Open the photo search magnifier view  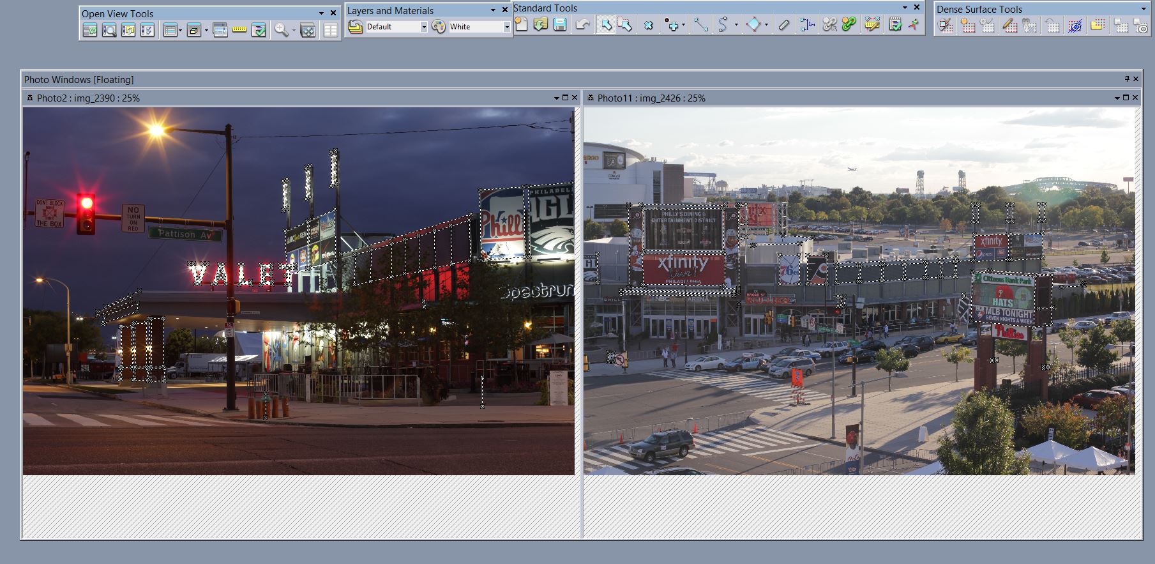109,30
